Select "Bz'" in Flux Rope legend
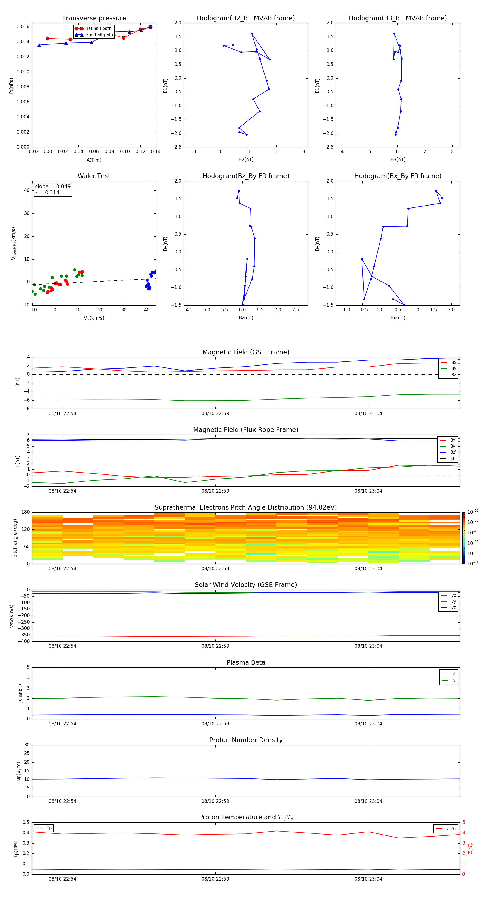This screenshot has width=492, height=903. coord(448,453)
